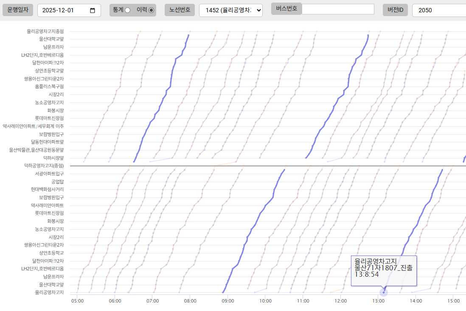Screen dimensions: 466x311
Task: Click the 09:00 time axis label
Action: [227, 301]
